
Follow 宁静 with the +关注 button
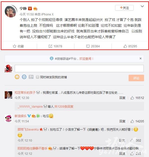[124, 8]
